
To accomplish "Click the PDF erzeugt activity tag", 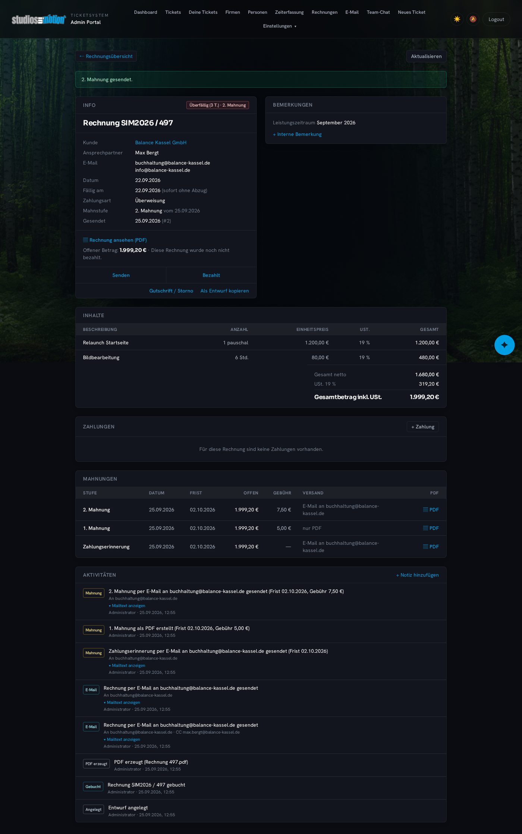I will 96,764.
